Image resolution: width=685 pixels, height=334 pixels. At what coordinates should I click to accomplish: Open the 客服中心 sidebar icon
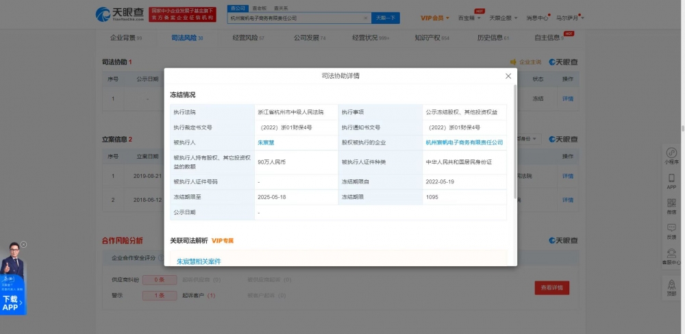point(671,256)
